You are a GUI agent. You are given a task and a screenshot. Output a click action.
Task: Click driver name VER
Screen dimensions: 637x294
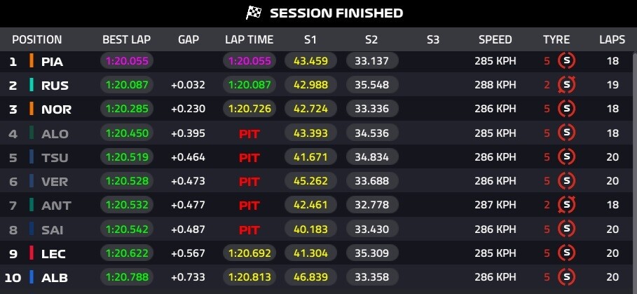point(53,181)
